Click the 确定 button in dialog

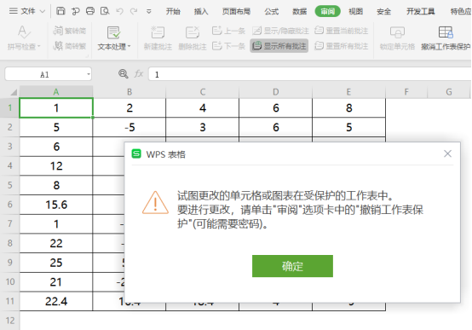292,266
